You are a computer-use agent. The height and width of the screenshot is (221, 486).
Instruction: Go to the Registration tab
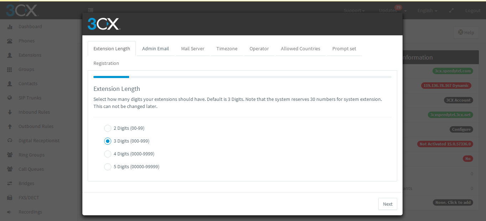(x=106, y=63)
